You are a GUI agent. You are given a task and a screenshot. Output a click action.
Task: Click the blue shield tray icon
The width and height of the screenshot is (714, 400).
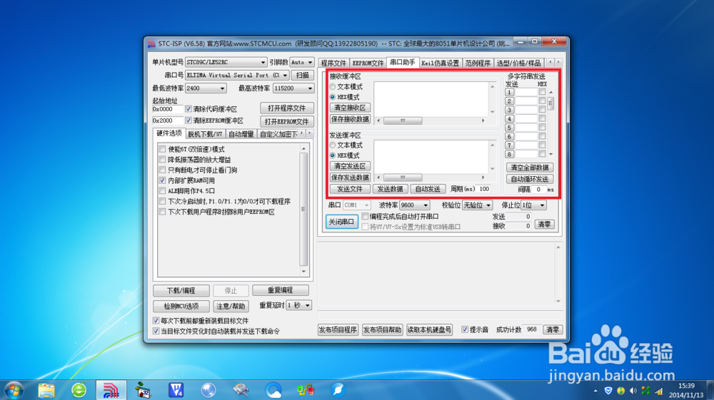coord(608,391)
